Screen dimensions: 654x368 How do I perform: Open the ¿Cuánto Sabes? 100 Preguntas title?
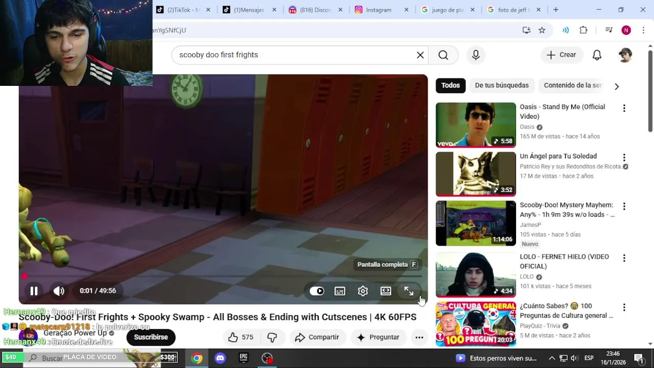pos(566,311)
